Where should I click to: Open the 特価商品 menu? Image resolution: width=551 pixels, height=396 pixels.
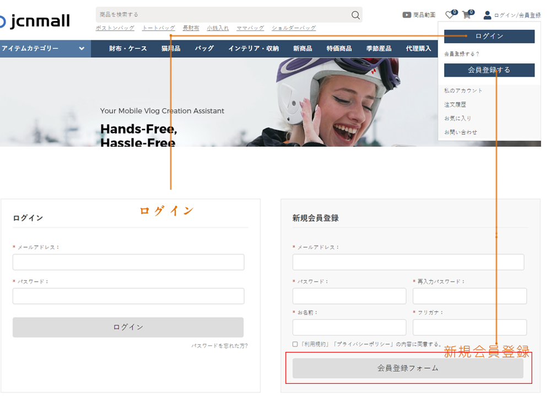pos(339,49)
